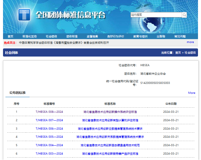Click the 标准编号 column header
Image resolution: width=201 pixels, height=160 pixels.
point(49,104)
